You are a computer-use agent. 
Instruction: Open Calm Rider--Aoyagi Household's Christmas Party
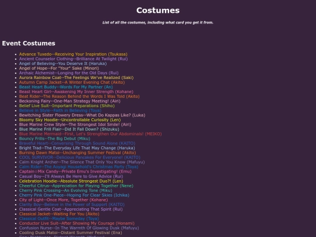coord(79,167)
